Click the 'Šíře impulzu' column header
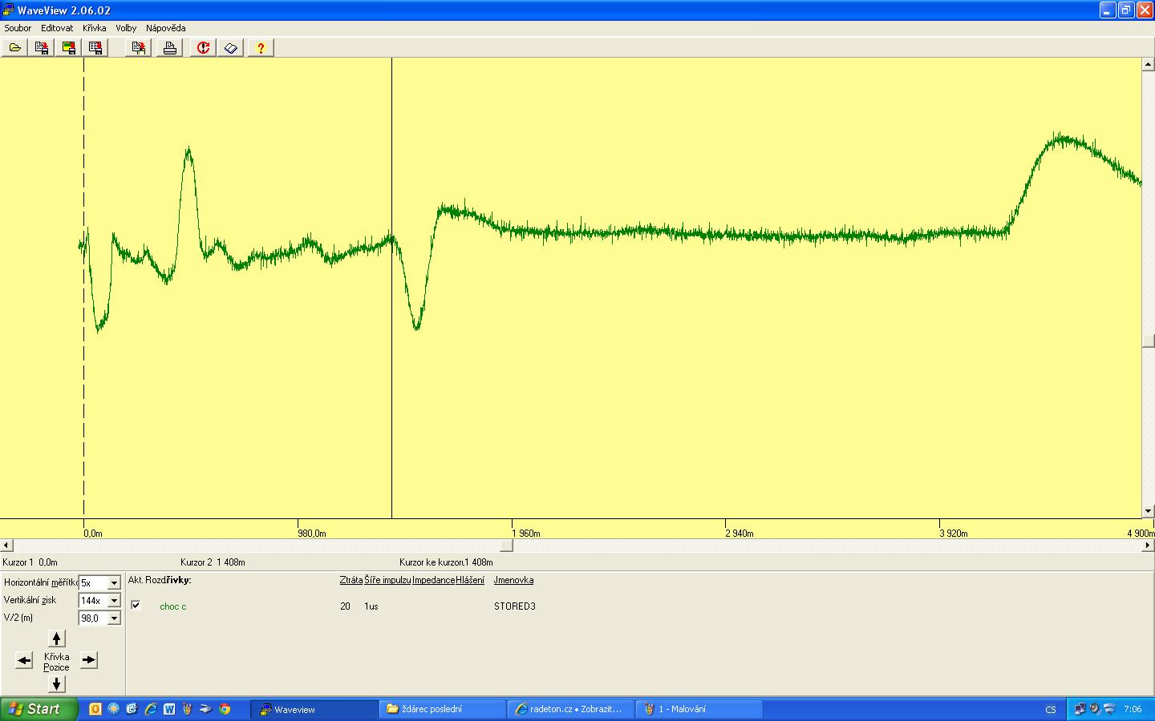 coord(387,580)
